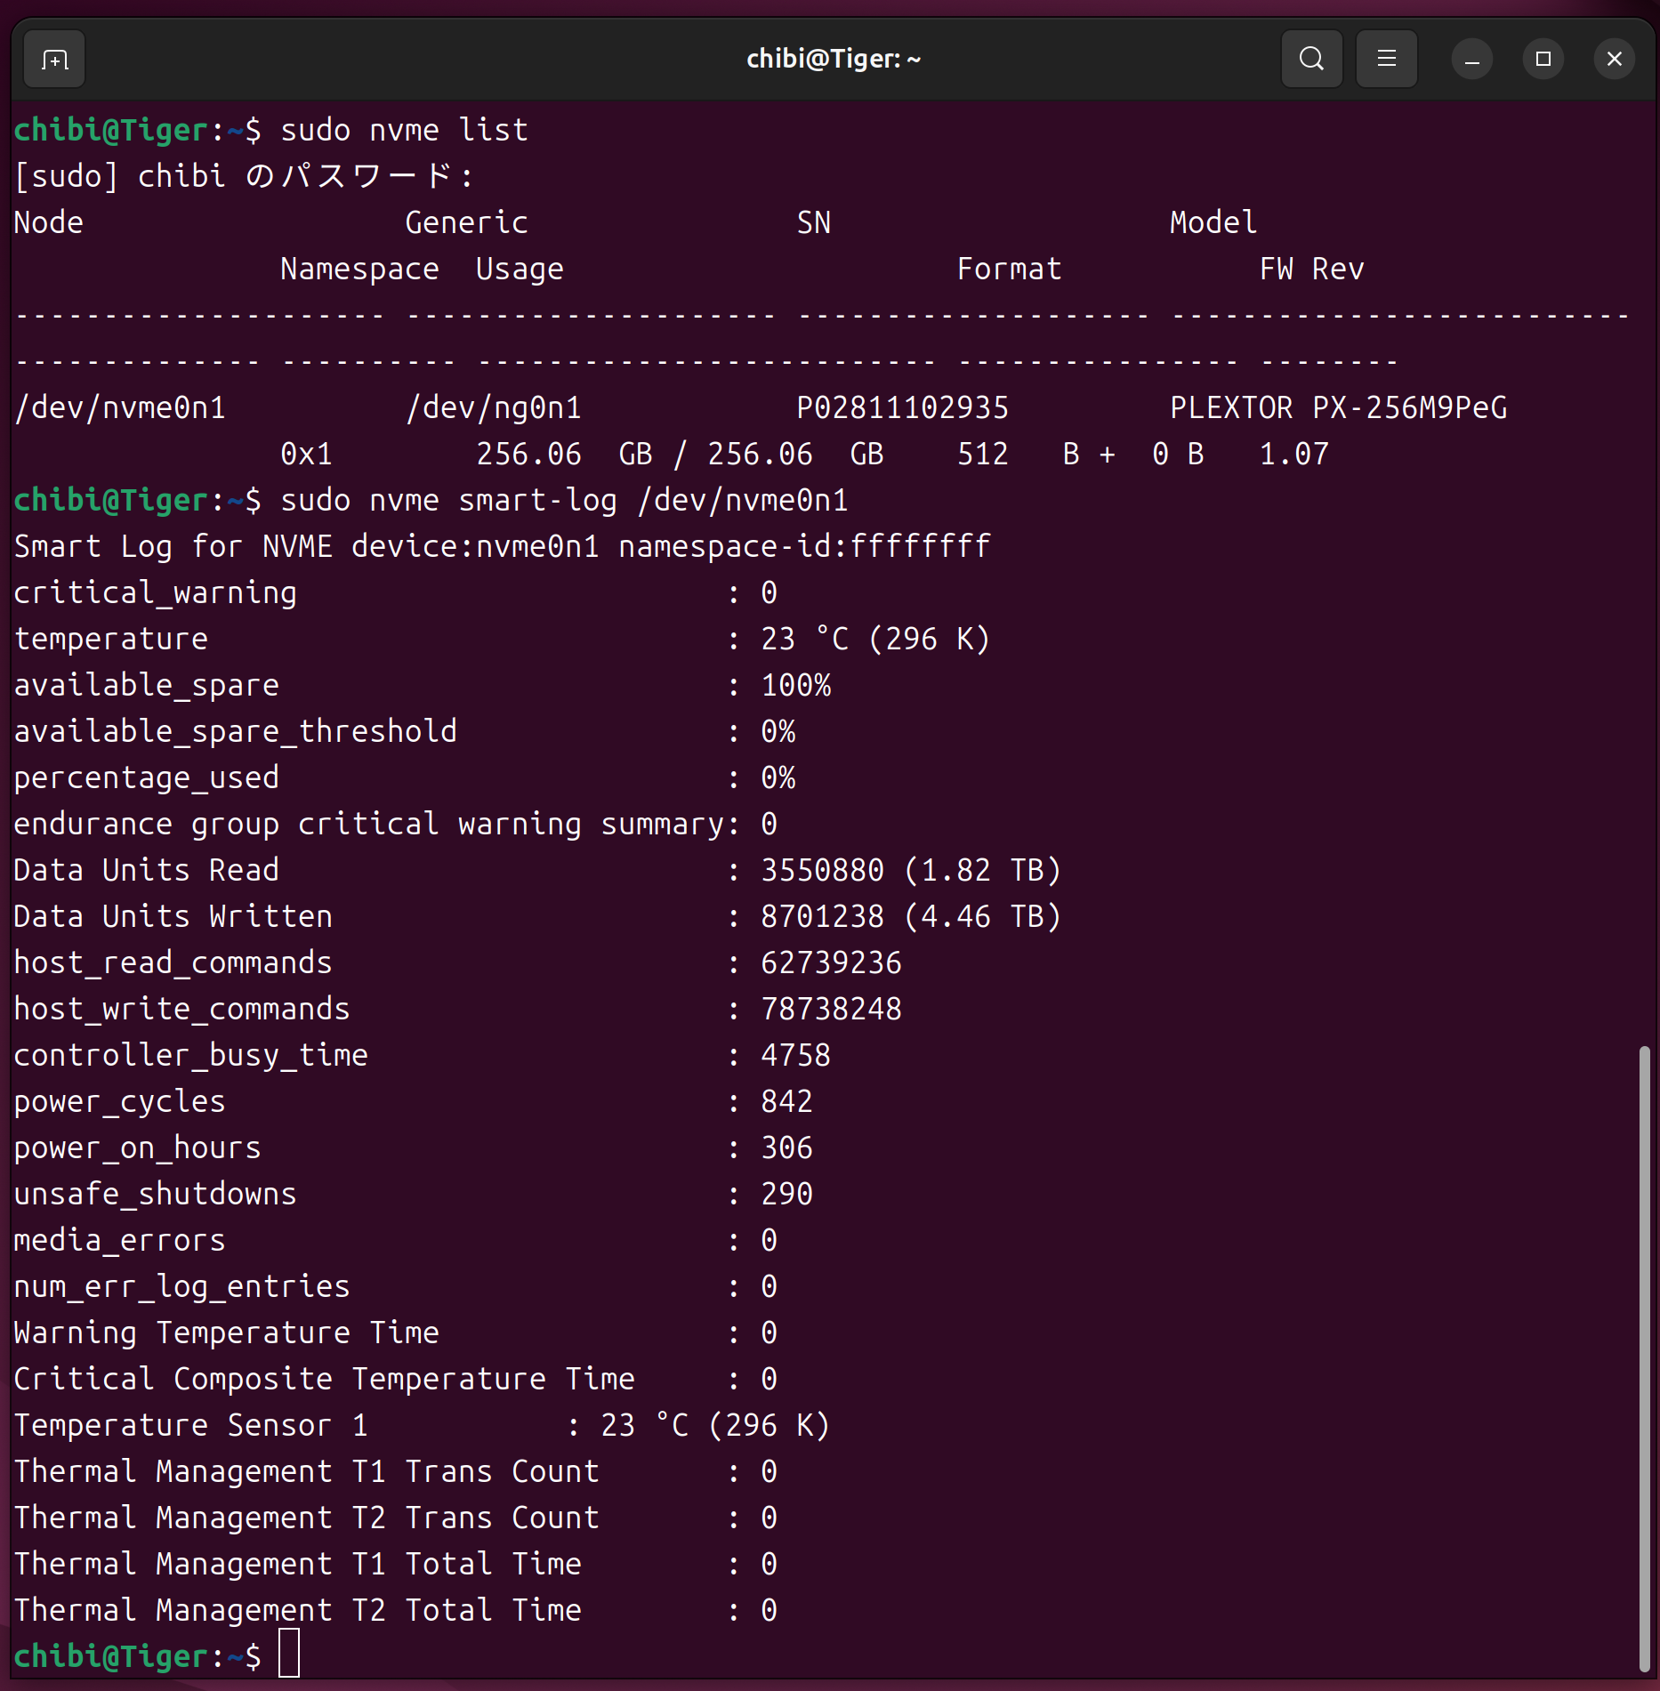Screen dimensions: 1660x1691
Task: Click the /dev/ng0n1 generic device path
Action: coord(493,408)
